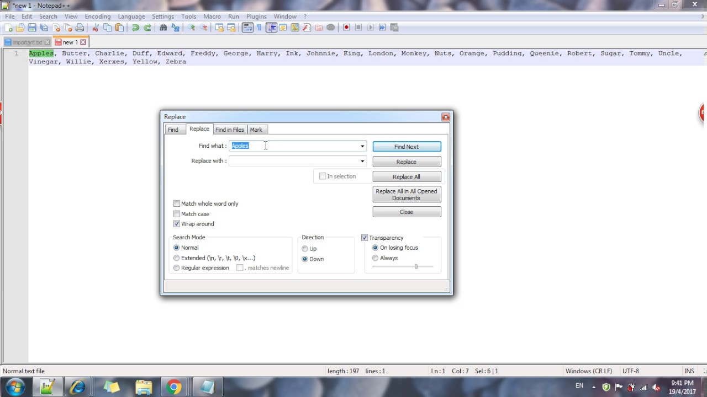
Task: Open the Language menu
Action: pos(131,17)
